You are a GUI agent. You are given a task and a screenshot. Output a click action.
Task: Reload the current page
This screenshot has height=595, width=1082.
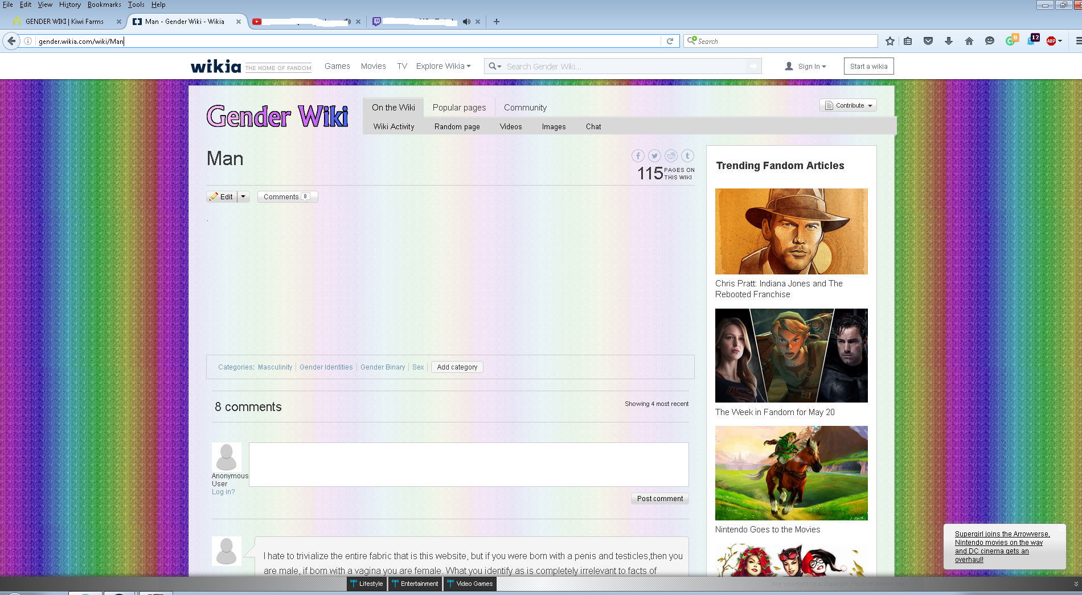click(x=670, y=41)
